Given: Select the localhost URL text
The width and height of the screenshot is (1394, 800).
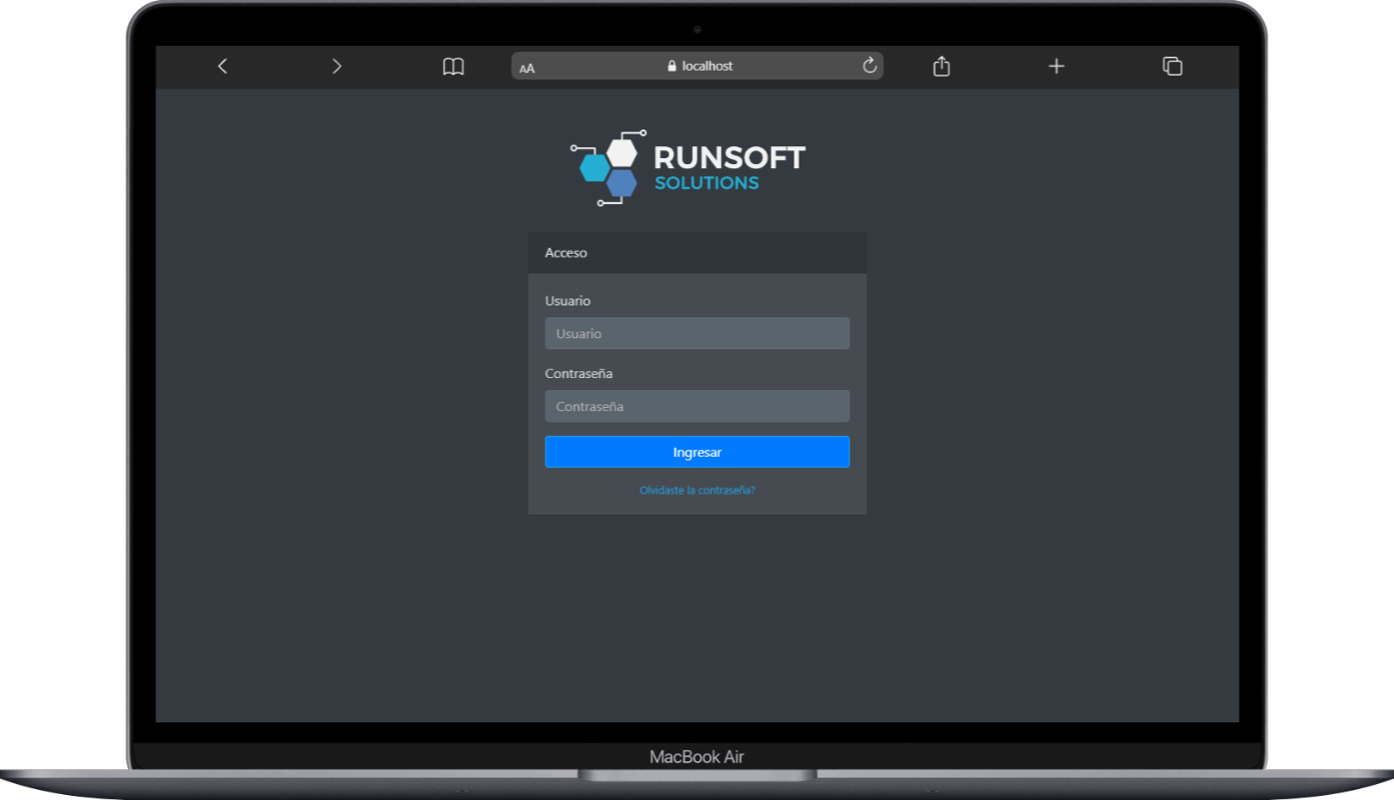Looking at the screenshot, I should 707,66.
